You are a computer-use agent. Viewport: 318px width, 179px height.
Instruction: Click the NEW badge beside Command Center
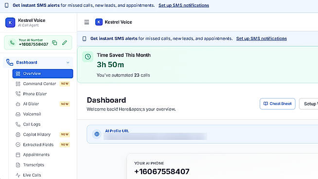coord(65,84)
